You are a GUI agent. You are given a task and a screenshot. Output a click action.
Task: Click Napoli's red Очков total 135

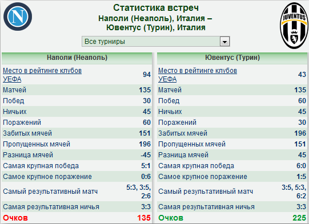tap(144, 218)
